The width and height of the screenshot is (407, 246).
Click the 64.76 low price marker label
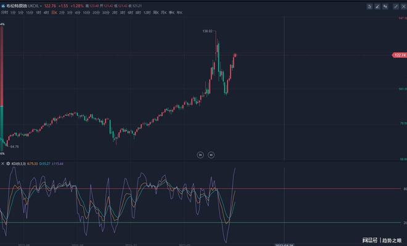pyautogui.click(x=15, y=147)
